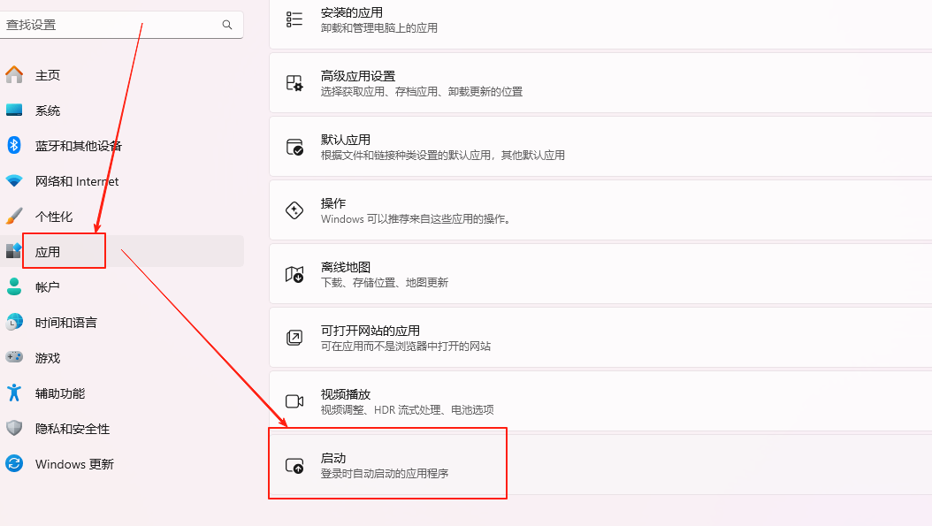
Task: Click the 时间和语言 globe clock icon
Action: pos(14,322)
